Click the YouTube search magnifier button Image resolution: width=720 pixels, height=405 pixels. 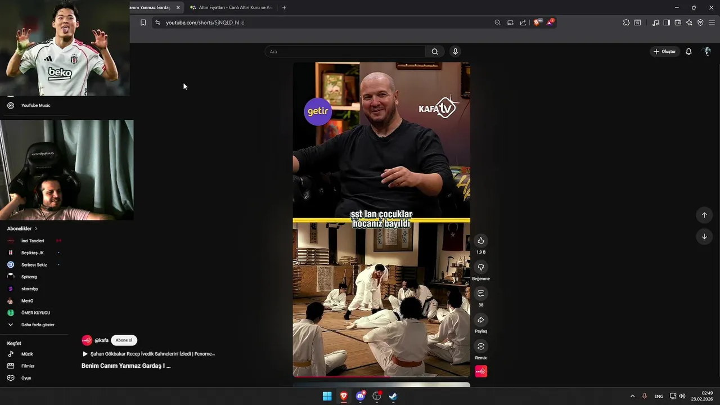point(435,52)
